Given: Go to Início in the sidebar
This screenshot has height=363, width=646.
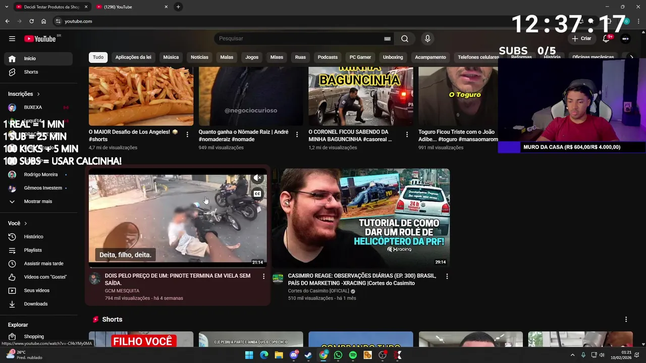Looking at the screenshot, I should pyautogui.click(x=38, y=58).
